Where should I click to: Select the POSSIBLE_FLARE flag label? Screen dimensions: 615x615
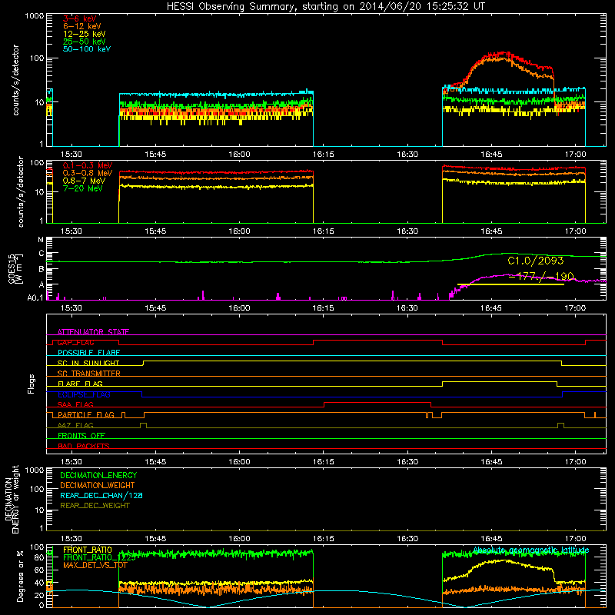click(88, 353)
